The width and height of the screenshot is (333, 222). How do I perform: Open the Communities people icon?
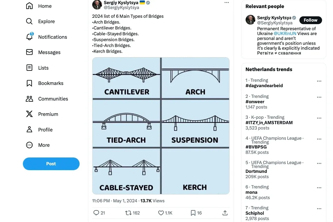click(x=29, y=99)
